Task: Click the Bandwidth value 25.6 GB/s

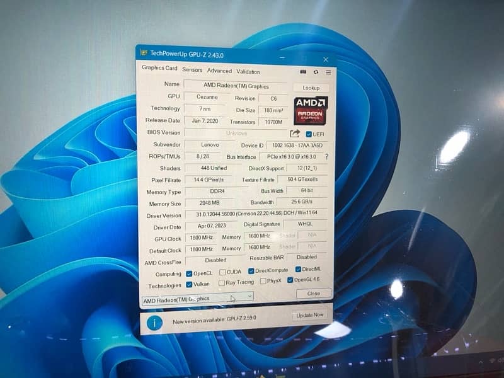Action: pyautogui.click(x=302, y=202)
